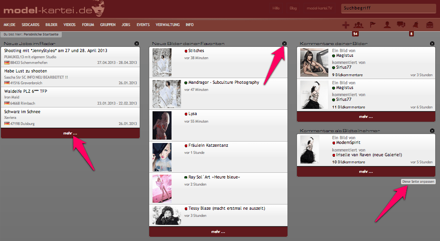Open the BILDER menu
440x241 pixels.
point(51,25)
